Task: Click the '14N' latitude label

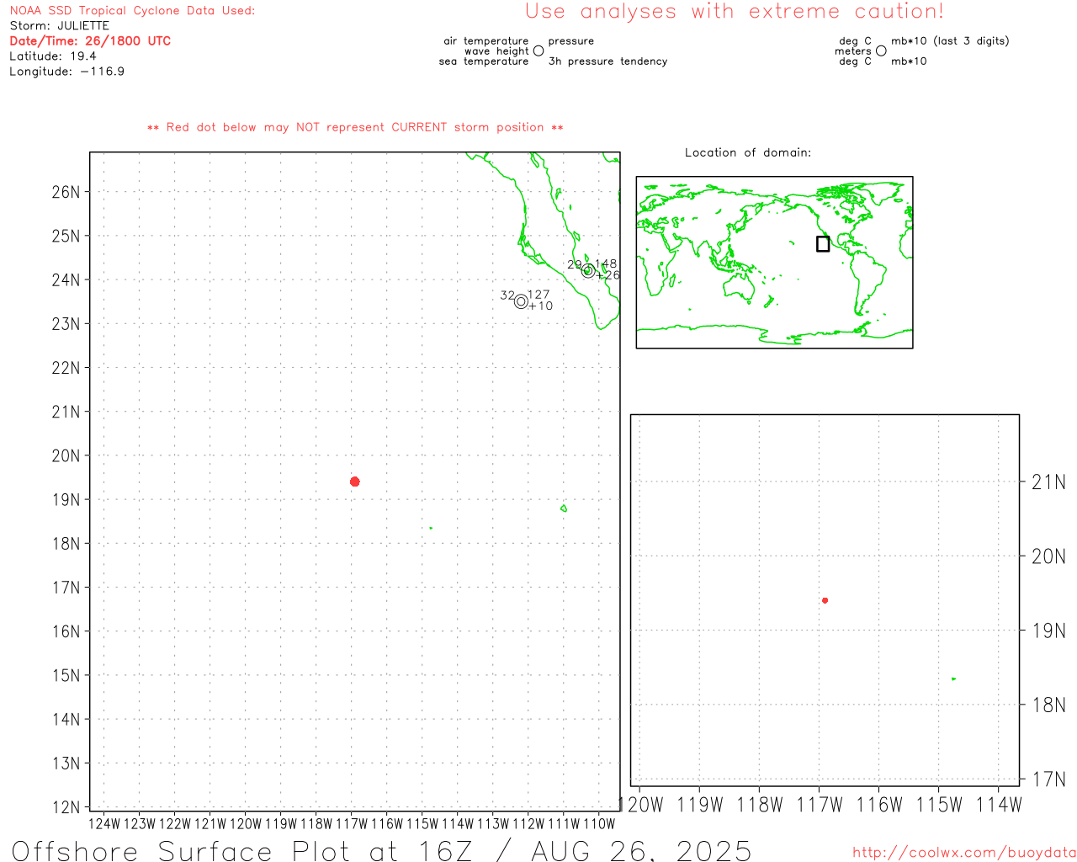Action: (x=66, y=719)
